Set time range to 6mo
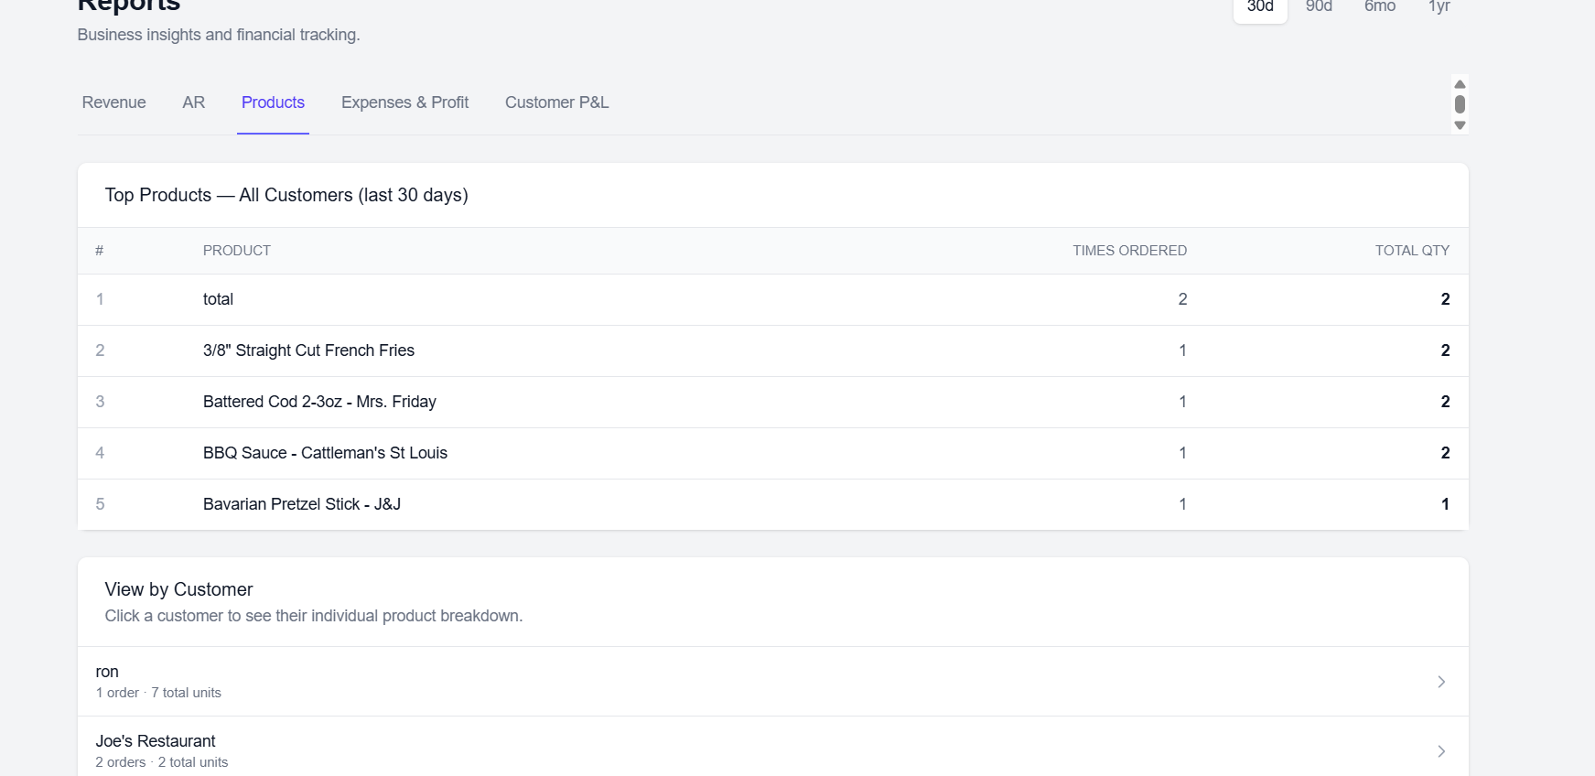The width and height of the screenshot is (1595, 776). click(1380, 7)
